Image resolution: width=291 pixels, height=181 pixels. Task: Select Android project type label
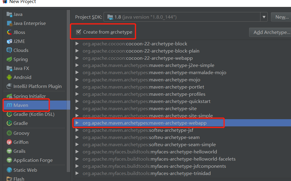pos(22,77)
